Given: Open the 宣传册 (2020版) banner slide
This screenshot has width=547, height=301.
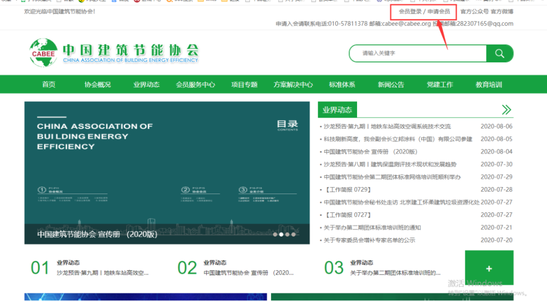Looking at the screenshot, I should tap(167, 172).
